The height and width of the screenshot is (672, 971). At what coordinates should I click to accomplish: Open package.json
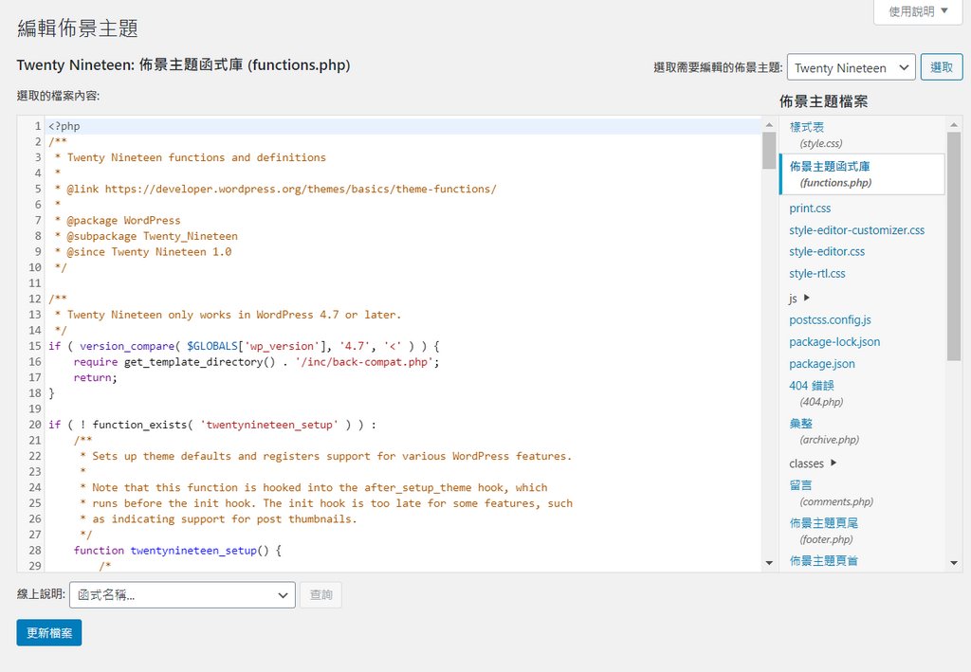tap(822, 363)
